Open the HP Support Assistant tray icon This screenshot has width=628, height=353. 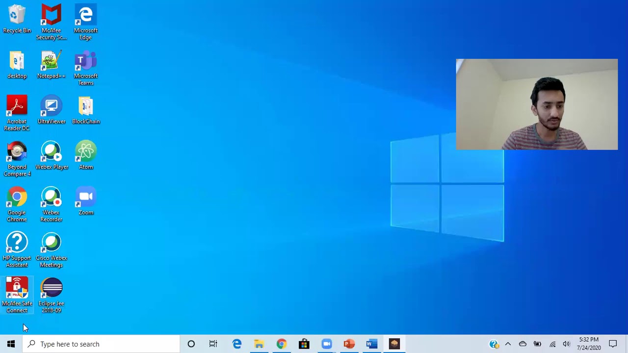coord(494,344)
